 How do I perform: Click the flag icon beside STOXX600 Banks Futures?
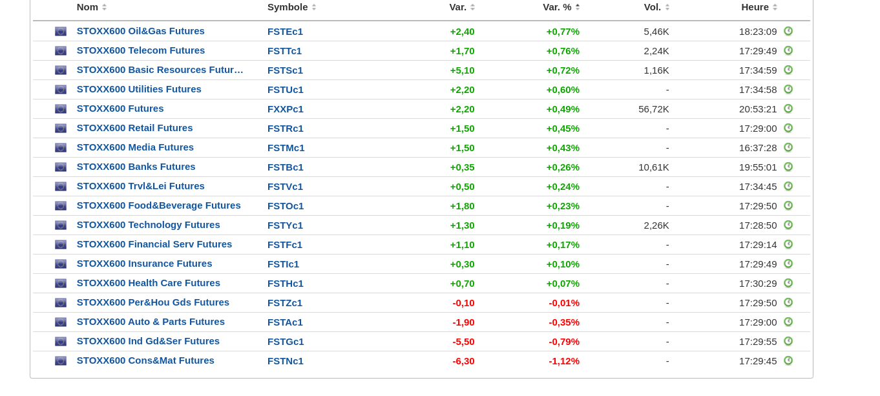[x=61, y=167]
